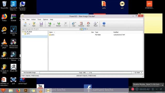This screenshot has height=93, width=165.
Task: Click the Open toolbar icon in PowerISO
Action: (x=34, y=24)
